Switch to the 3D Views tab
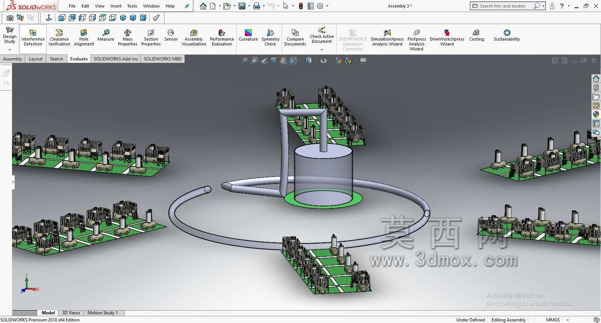Viewport: 601px width, 323px height. point(71,313)
